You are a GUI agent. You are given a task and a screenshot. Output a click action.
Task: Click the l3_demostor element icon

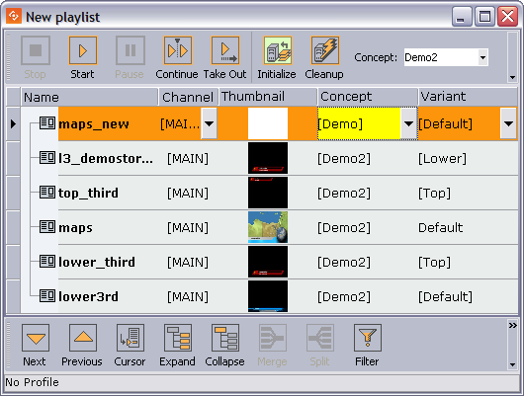click(47, 157)
